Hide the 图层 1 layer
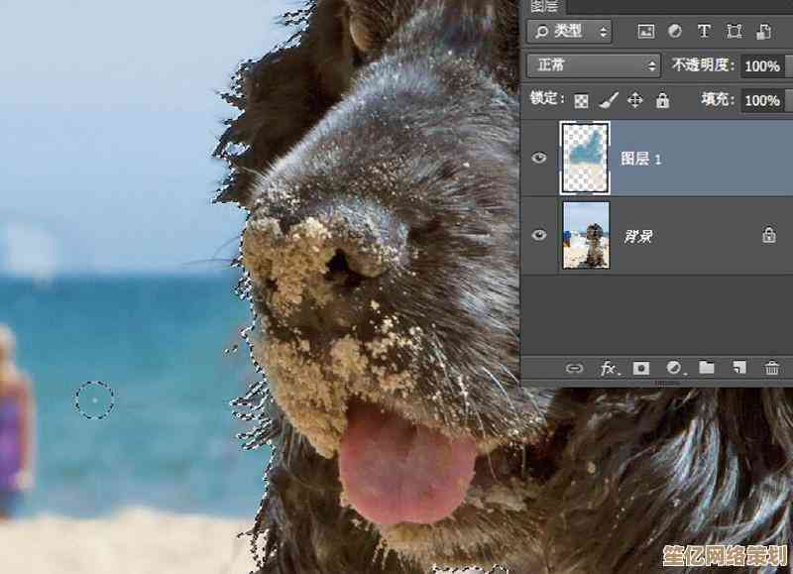The image size is (793, 574). click(539, 158)
